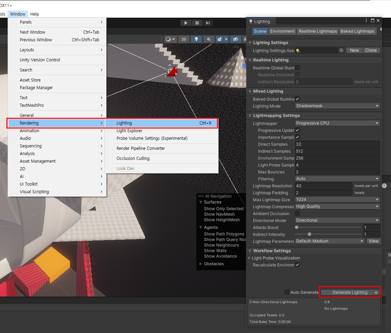This screenshot has width=391, height=333.
Task: Open scene effects dropdown arrow
Action: pyautogui.click(x=226, y=39)
